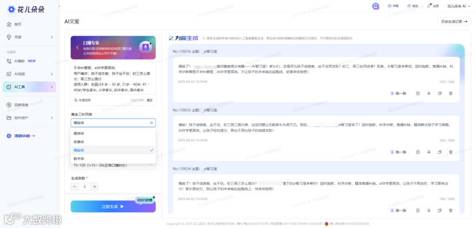476x228 pixels.
Task: Click 换一换 on card No.139035
Action: [x=398, y=152]
